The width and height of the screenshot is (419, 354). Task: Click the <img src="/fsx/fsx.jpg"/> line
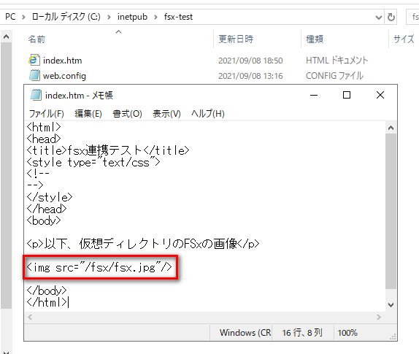tap(99, 267)
